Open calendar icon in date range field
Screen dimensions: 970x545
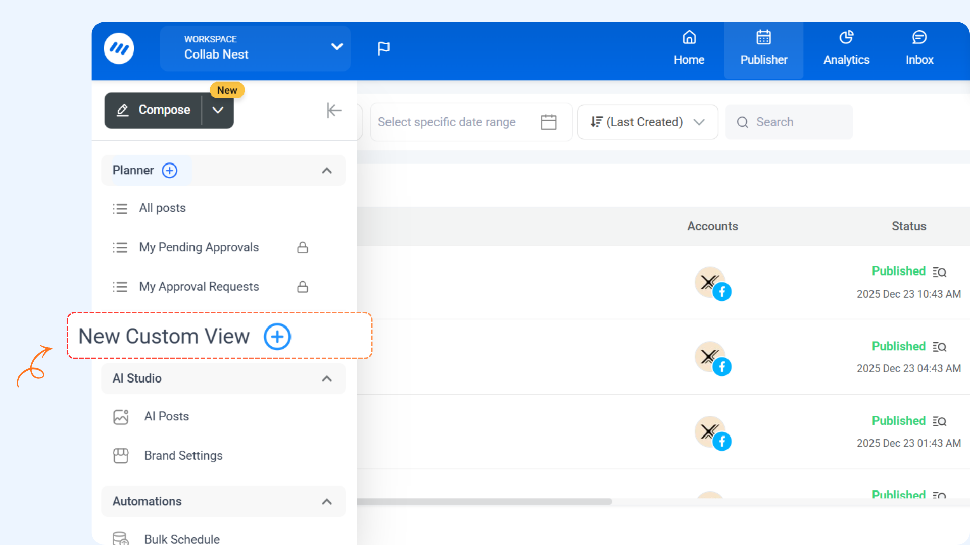tap(548, 122)
